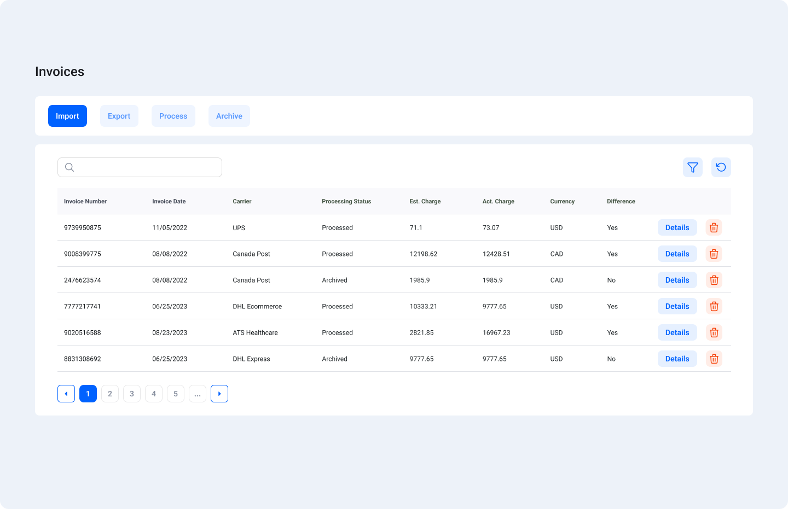The image size is (788, 509).
Task: Click the Archive button
Action: point(229,116)
